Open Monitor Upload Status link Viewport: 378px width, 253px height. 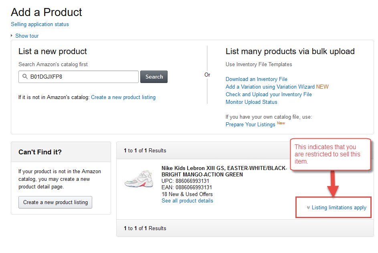tap(251, 102)
